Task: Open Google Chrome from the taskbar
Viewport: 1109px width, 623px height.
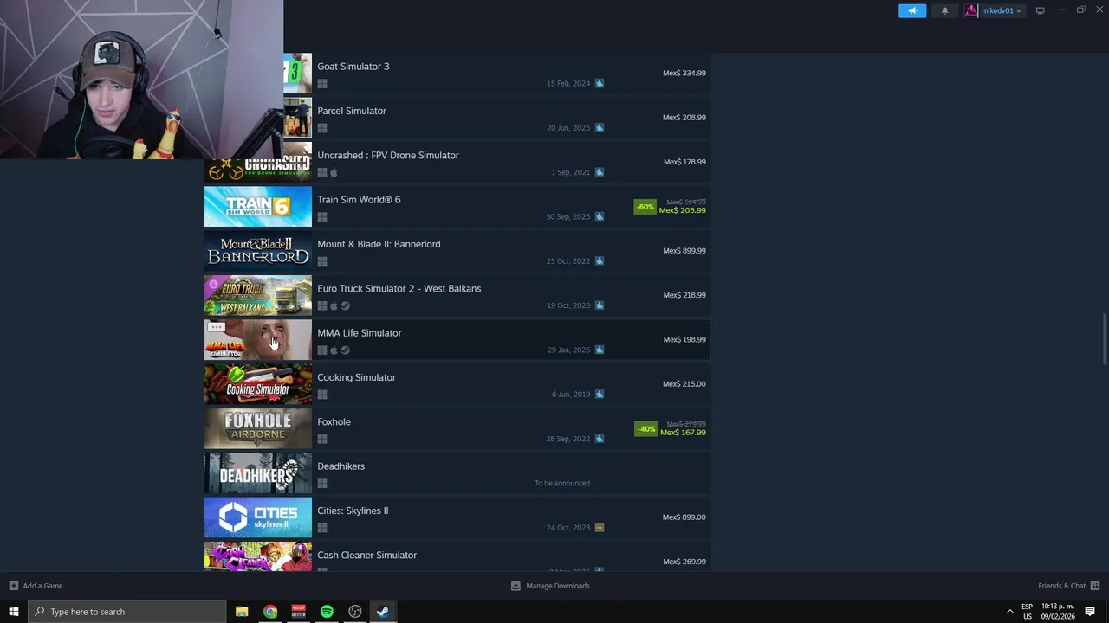Action: [x=270, y=612]
